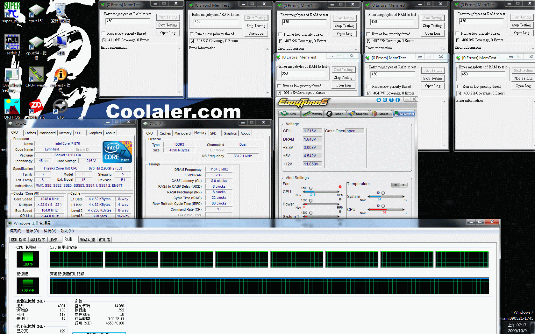Switch to EasyTune6 Smart tab
The height and width of the screenshot is (334, 535).
coord(381,114)
